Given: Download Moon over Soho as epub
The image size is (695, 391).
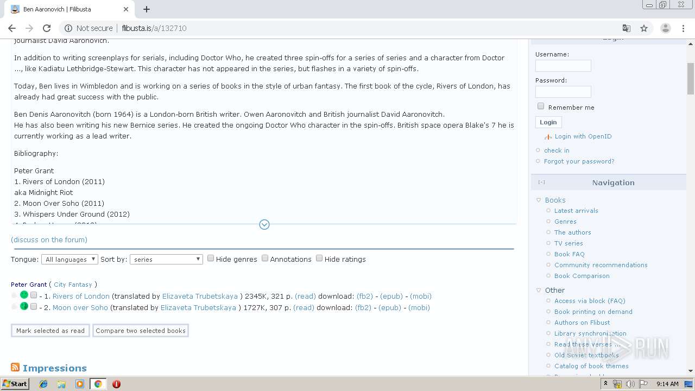Looking at the screenshot, I should pos(390,308).
